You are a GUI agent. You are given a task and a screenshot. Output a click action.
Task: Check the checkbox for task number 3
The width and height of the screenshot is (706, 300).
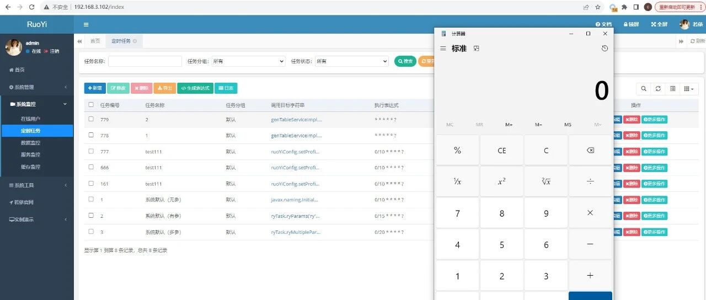tap(91, 232)
